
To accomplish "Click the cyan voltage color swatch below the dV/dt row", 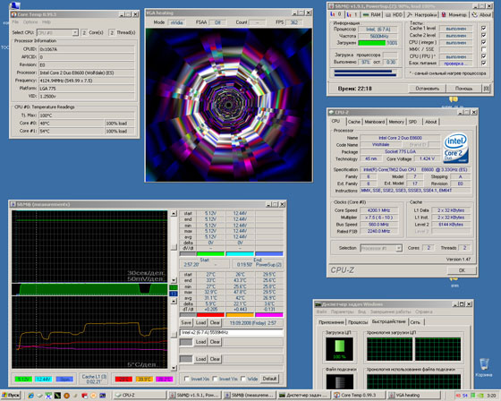I will [x=240, y=254].
